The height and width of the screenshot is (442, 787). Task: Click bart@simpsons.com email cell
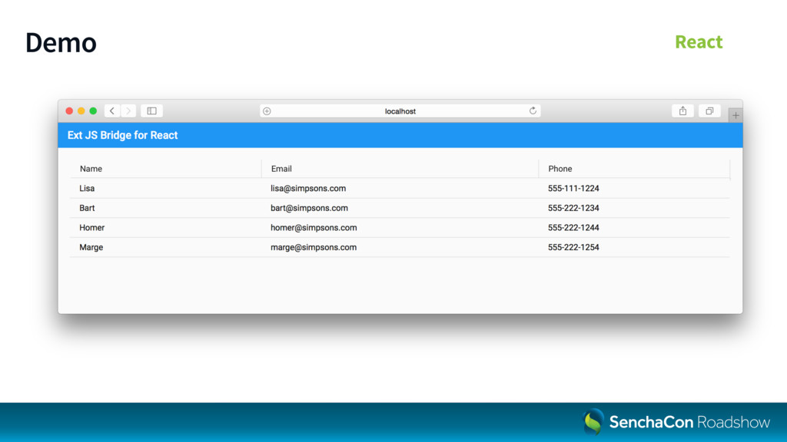pyautogui.click(x=400, y=208)
